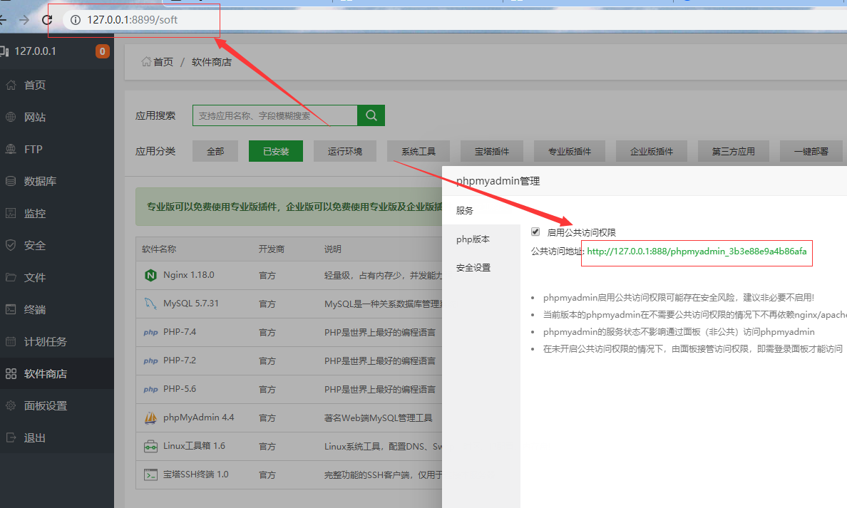Click the Nginx 1.18.0 logo icon
Screen dimensions: 847x508
tap(150, 275)
